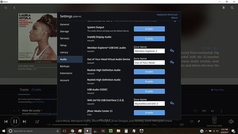Seek in the track progress bar
This screenshot has height=134, width=238.
115,125
